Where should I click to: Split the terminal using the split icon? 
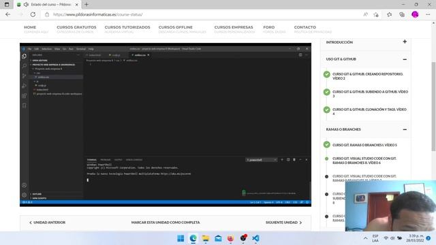(288, 160)
